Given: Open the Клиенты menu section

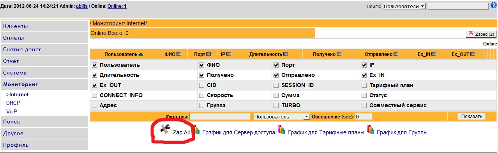Looking at the screenshot, I should (44, 26).
